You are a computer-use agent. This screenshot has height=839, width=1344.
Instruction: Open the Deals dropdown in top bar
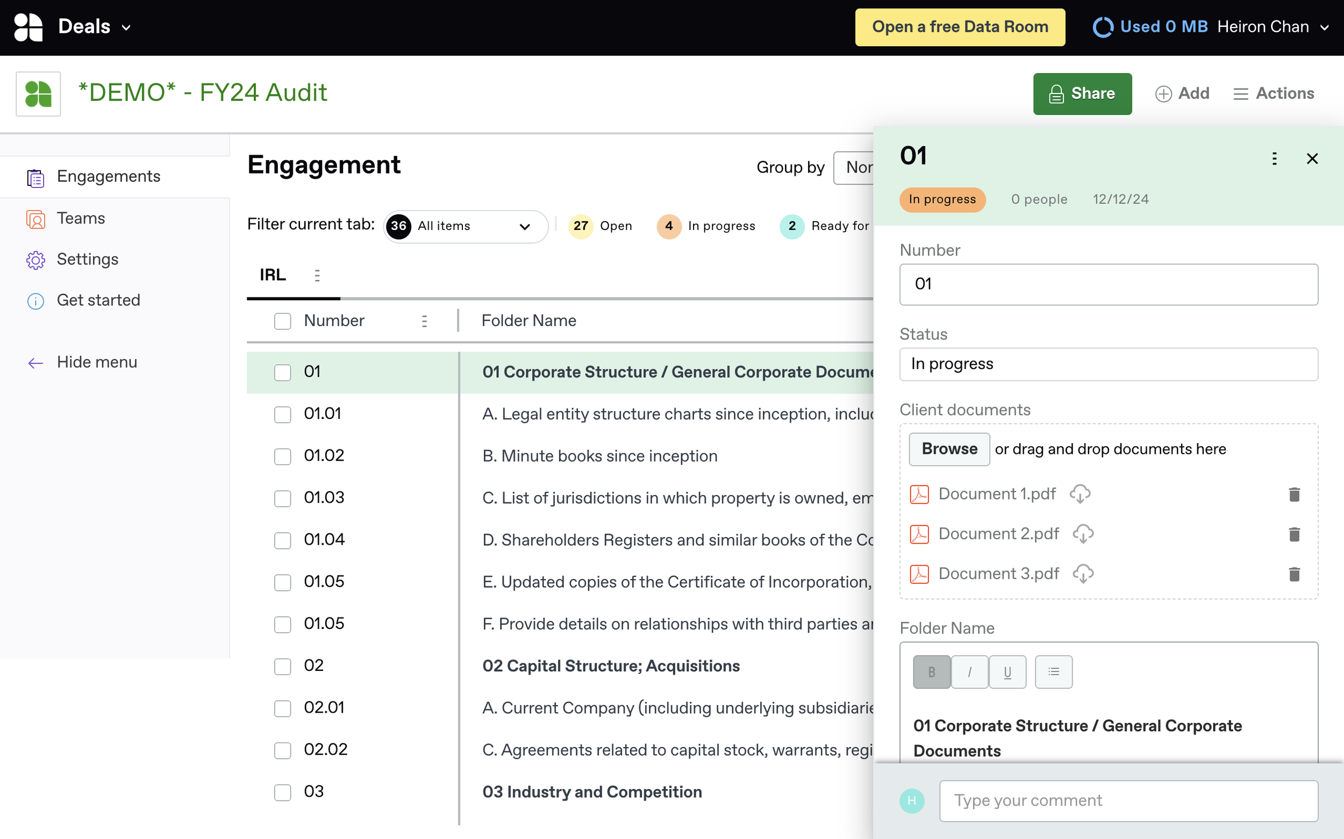click(95, 27)
